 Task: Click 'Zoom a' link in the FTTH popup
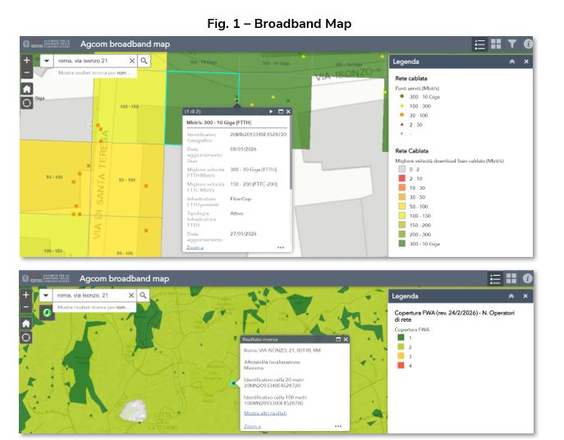pos(195,246)
